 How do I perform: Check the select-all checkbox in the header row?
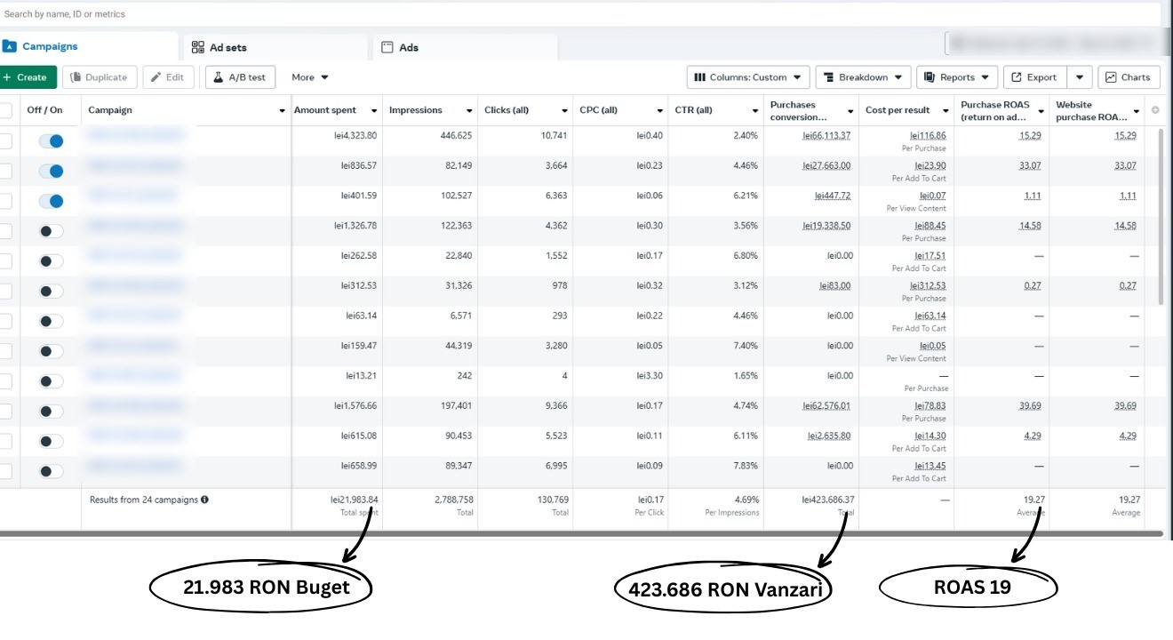5,110
